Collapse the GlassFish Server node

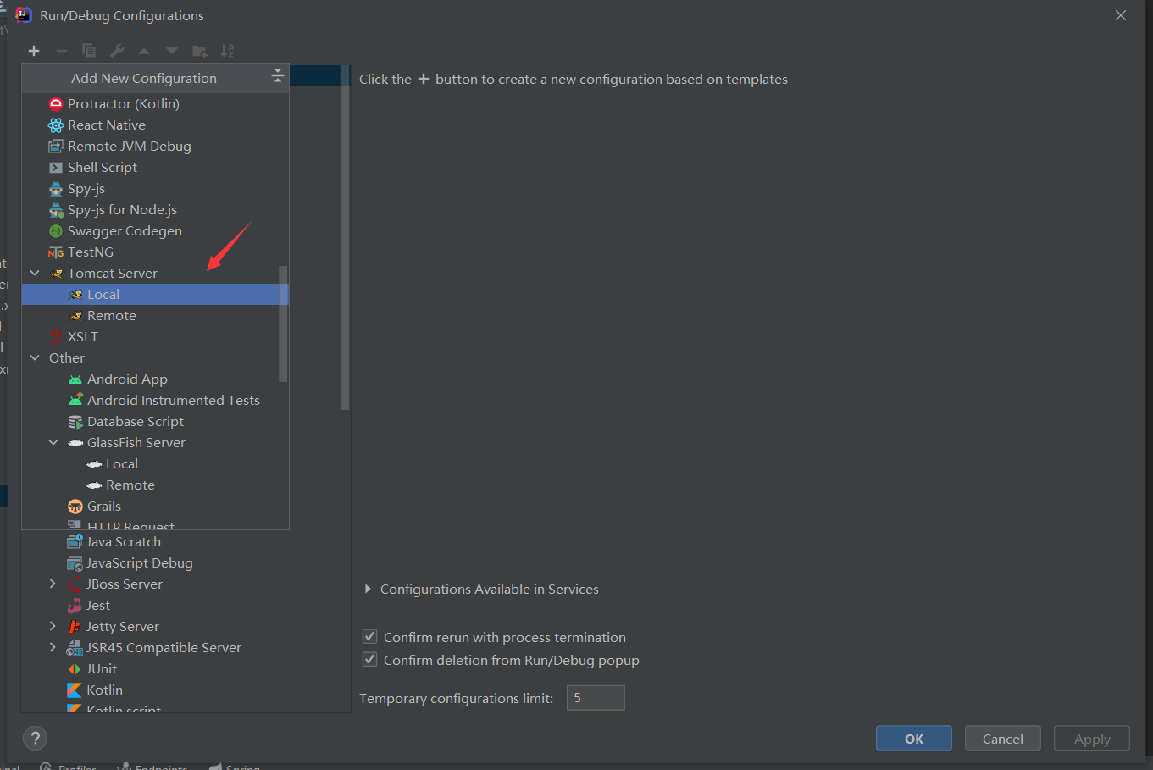[53, 442]
